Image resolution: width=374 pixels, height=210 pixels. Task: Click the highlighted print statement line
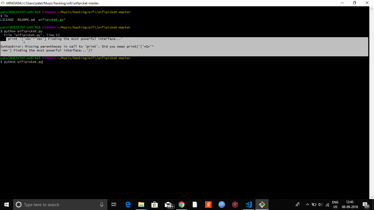pos(65,39)
